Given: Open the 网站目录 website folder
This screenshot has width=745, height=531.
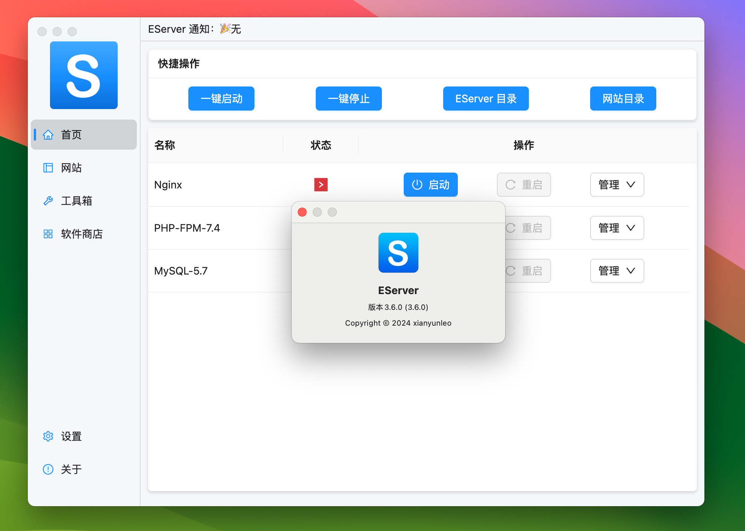Looking at the screenshot, I should [623, 99].
